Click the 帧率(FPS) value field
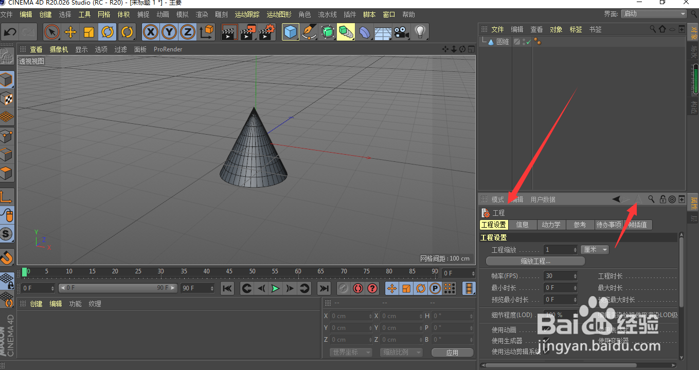 tap(561, 276)
